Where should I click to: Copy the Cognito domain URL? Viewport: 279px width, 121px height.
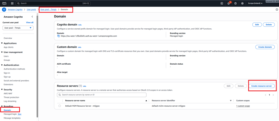[x=58, y=36]
